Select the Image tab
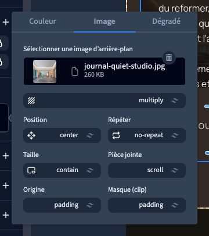The image size is (209, 236). pyautogui.click(x=105, y=22)
